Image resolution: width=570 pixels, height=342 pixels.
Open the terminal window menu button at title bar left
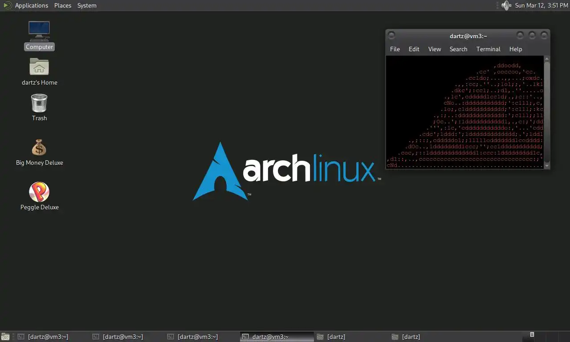(391, 35)
